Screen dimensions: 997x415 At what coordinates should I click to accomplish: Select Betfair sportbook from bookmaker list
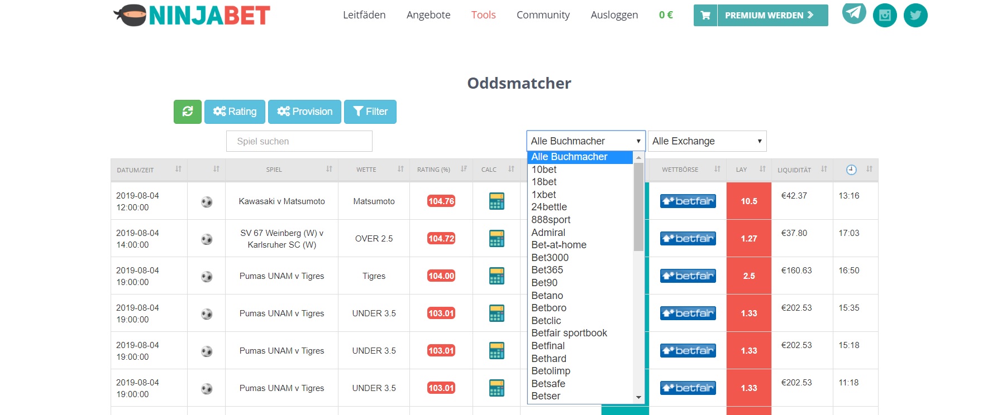pos(580,333)
